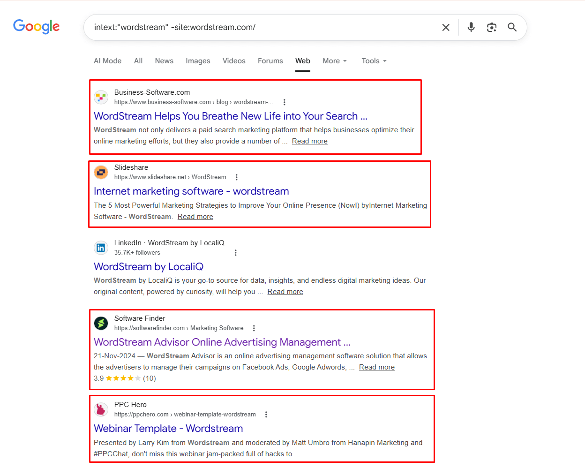Click Read more in Slideshare snippet
Viewport: 585px width, 468px height.
[x=195, y=217]
